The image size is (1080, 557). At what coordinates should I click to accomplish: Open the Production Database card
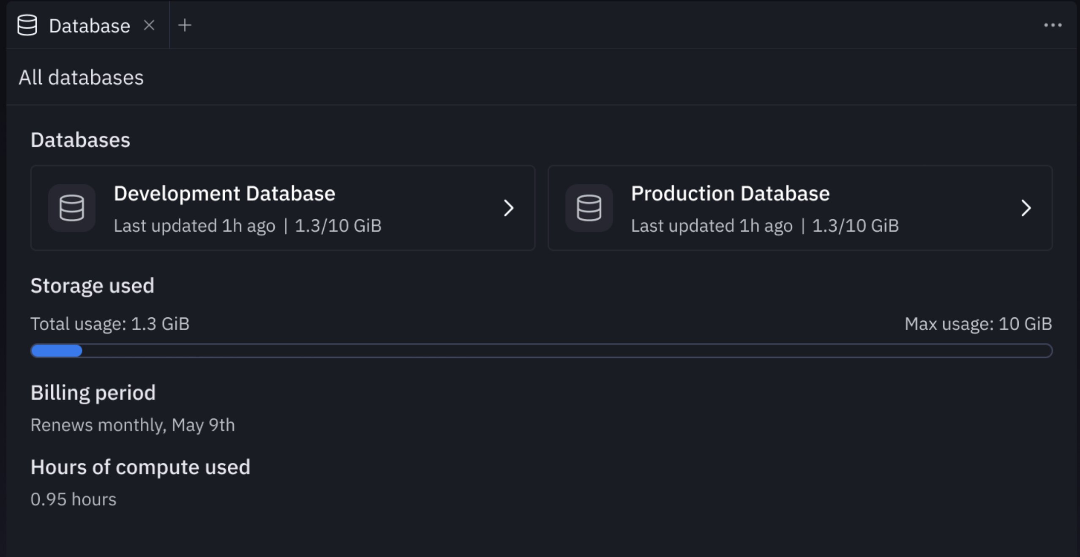pos(800,208)
